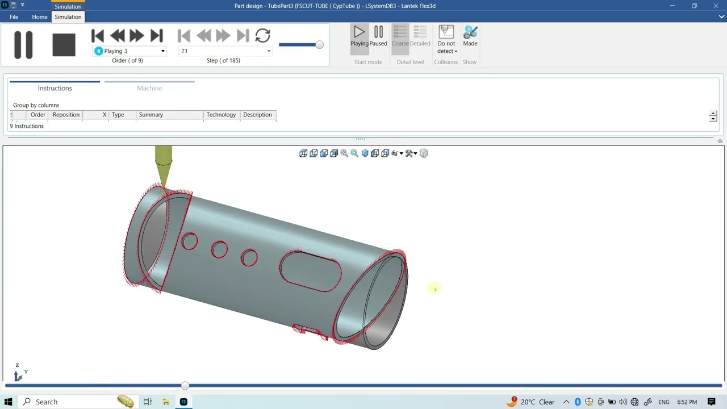Viewport: 727px width, 409px height.
Task: Stop the simulation with the square stop button
Action: (x=64, y=45)
